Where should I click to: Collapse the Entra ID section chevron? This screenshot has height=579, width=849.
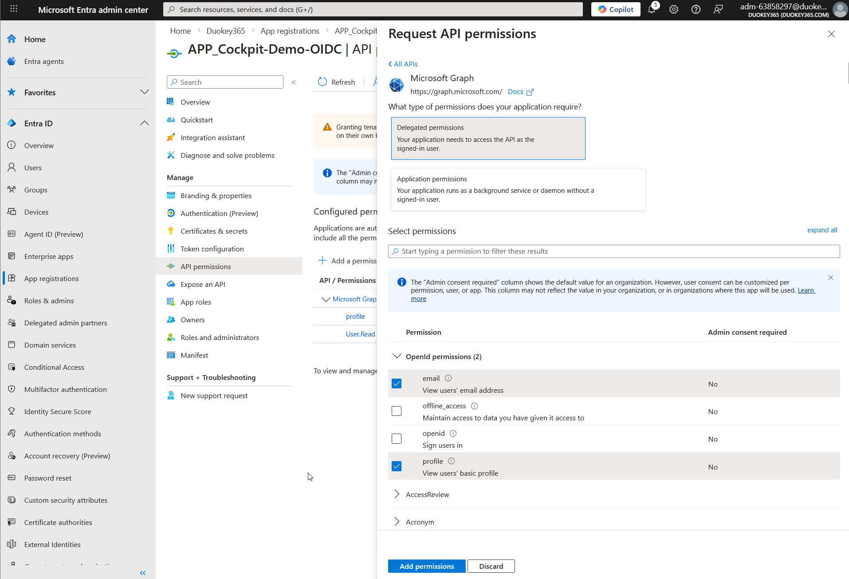pyautogui.click(x=144, y=123)
